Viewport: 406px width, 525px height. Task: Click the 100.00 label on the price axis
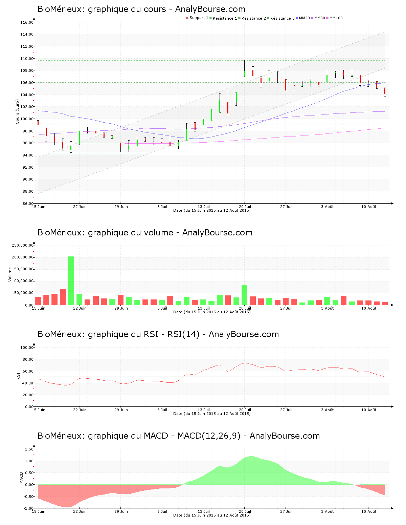(27, 119)
